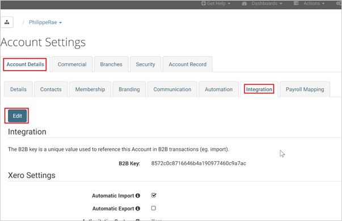Click the info icon next to Automatic Export

(138, 209)
